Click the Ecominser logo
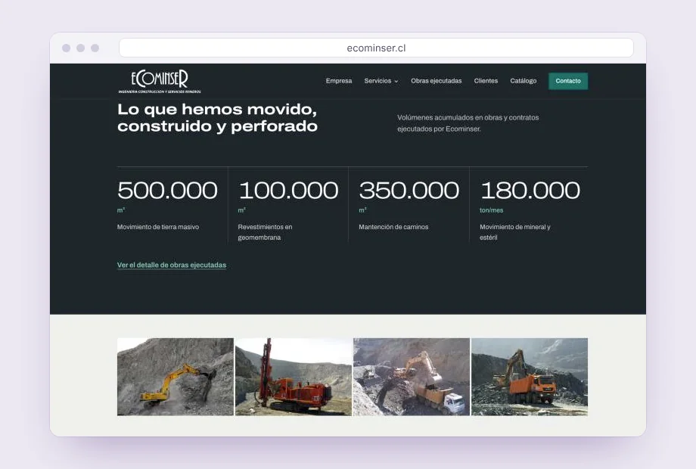 point(160,81)
